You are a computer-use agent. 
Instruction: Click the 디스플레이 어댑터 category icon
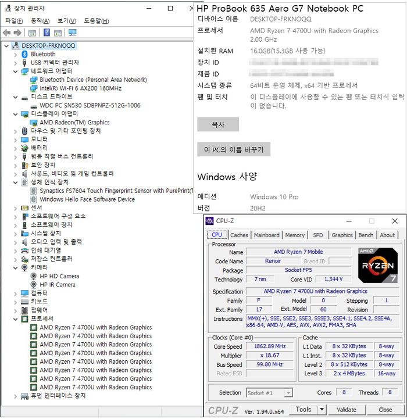click(x=24, y=114)
